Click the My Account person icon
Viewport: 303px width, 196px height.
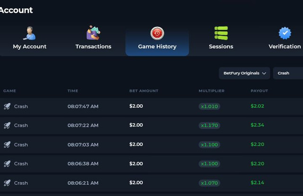click(29, 33)
